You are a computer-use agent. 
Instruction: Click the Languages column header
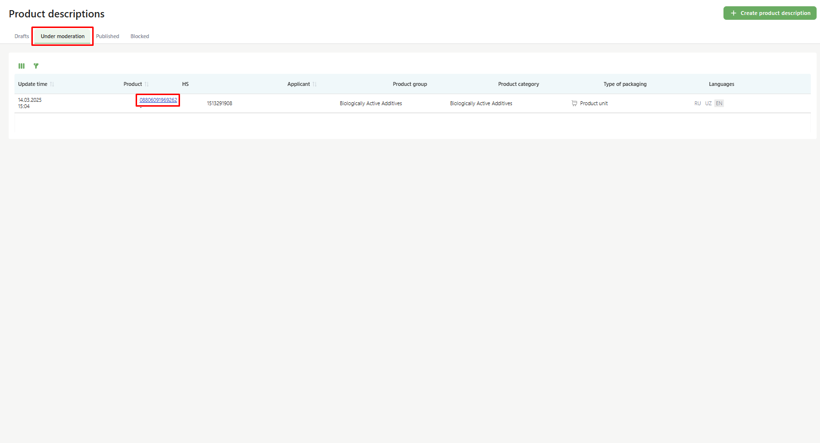(x=722, y=84)
